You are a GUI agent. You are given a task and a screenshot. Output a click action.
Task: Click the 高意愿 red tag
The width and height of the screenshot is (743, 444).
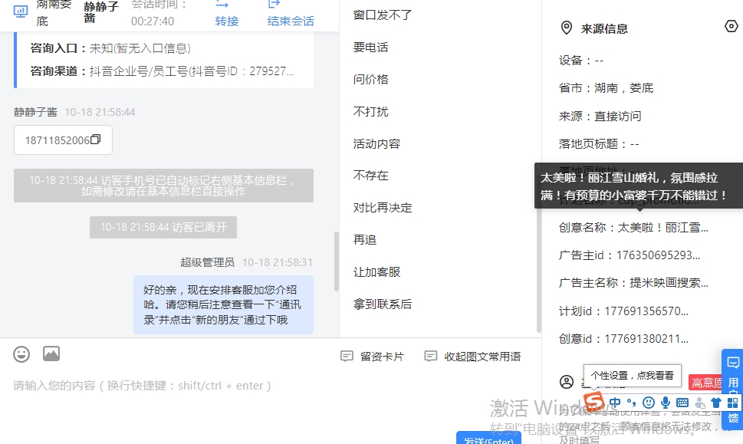(x=705, y=383)
